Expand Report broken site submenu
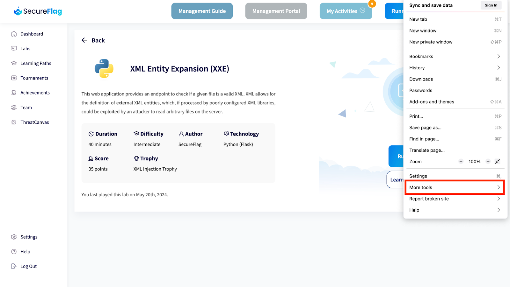The height and width of the screenshot is (287, 510). (x=455, y=199)
